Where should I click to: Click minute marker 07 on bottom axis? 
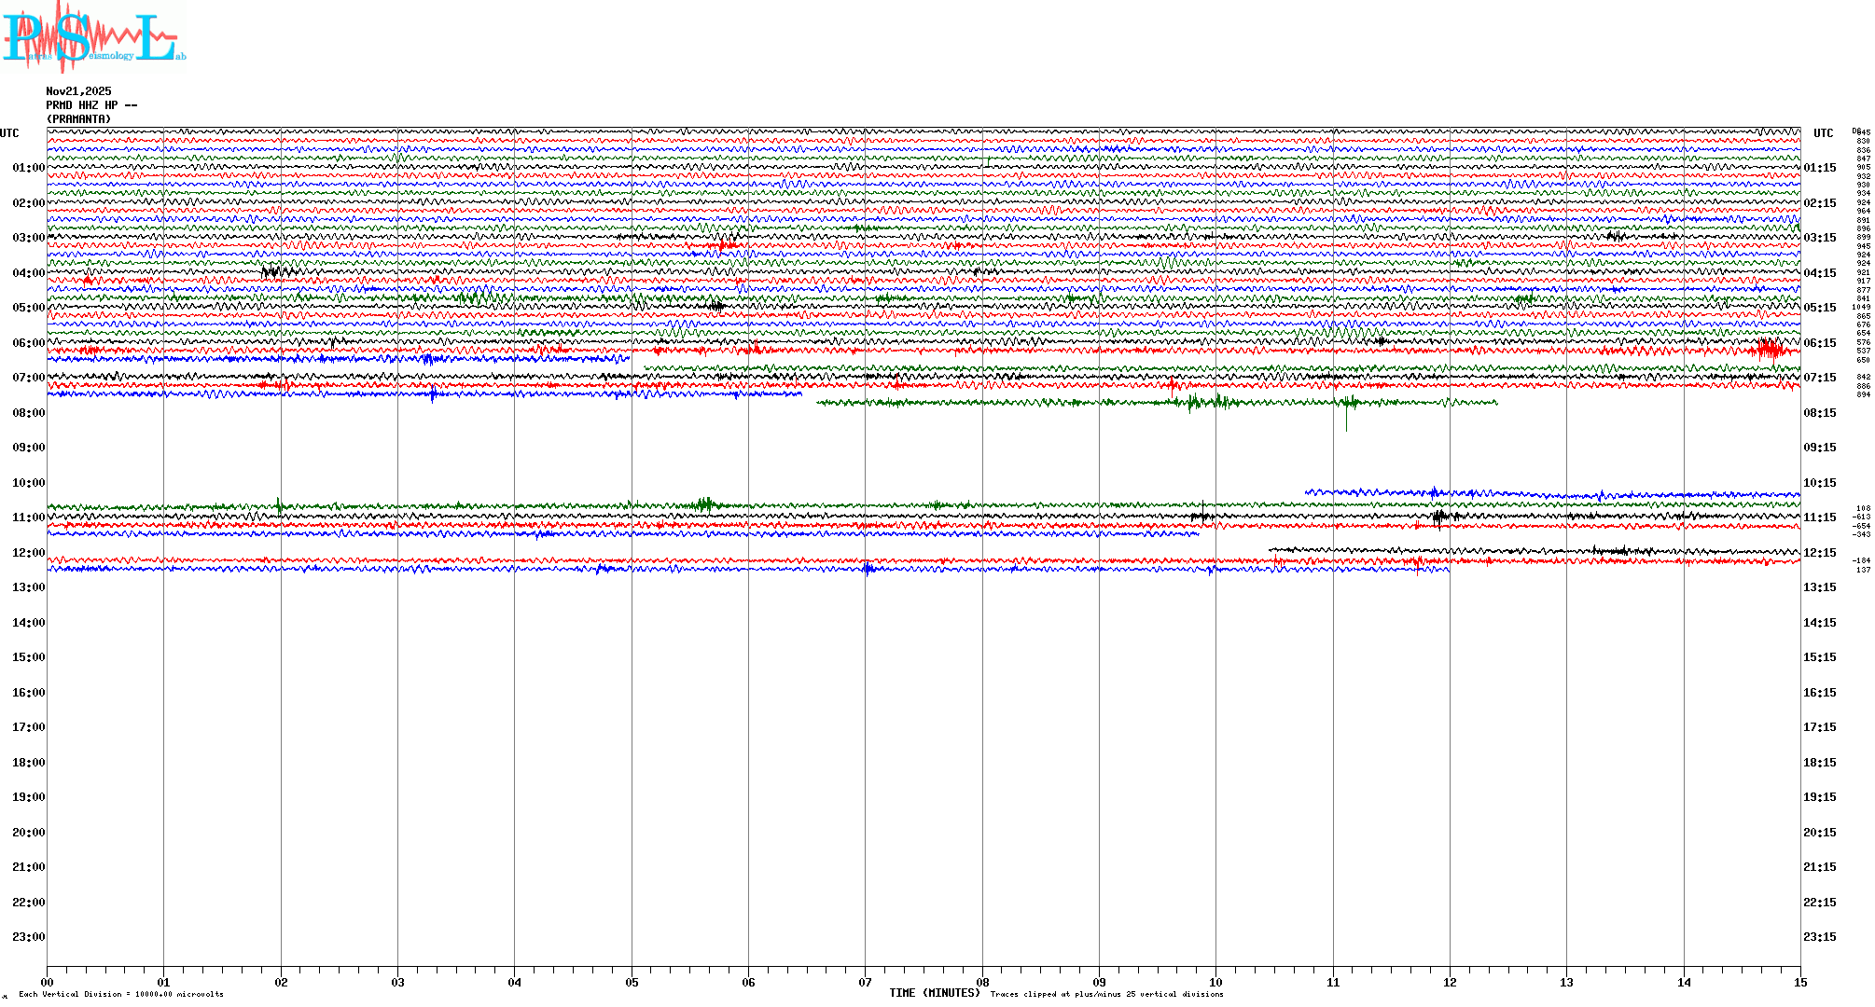865,983
